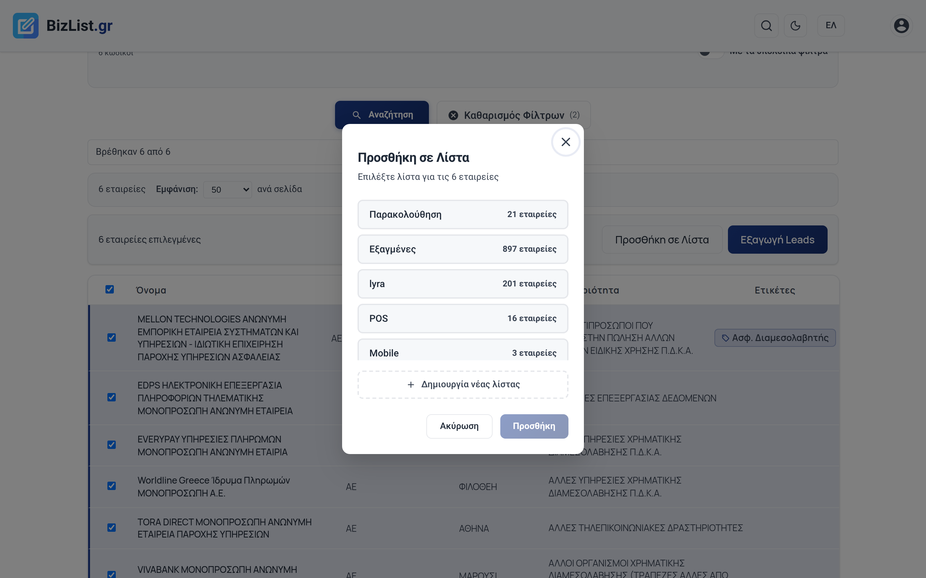Uncheck the Worldline Greece row checkbox

click(112, 486)
